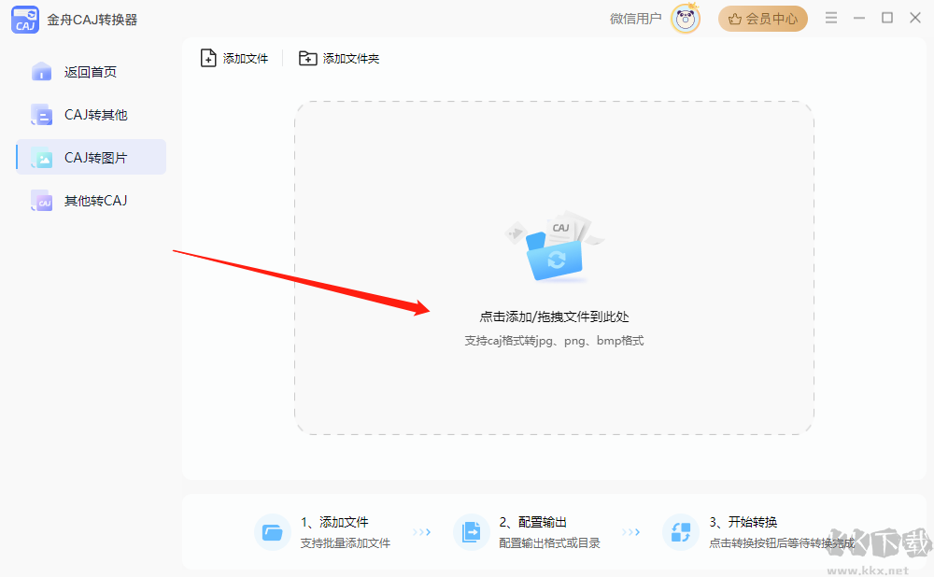Screen dimensions: 934x577
Task: Open the hamburger menu icon
Action: [x=831, y=18]
